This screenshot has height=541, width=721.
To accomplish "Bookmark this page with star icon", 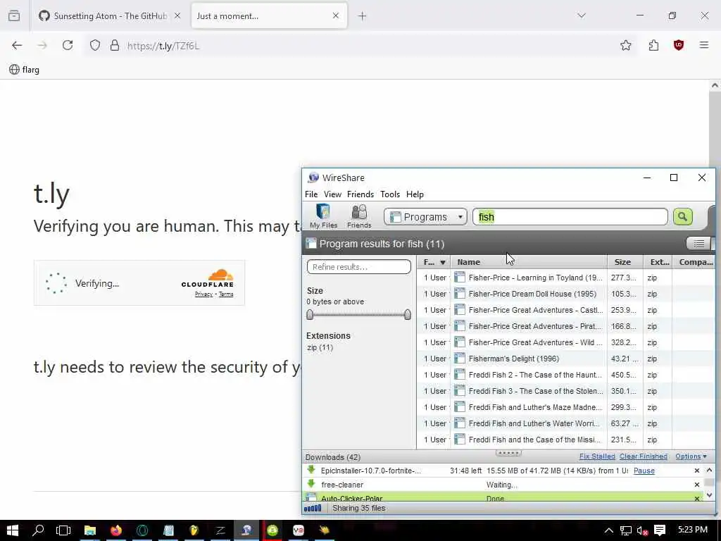I will click(625, 45).
